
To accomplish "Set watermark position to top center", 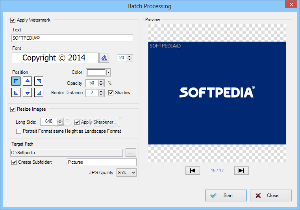I will (27, 81).
